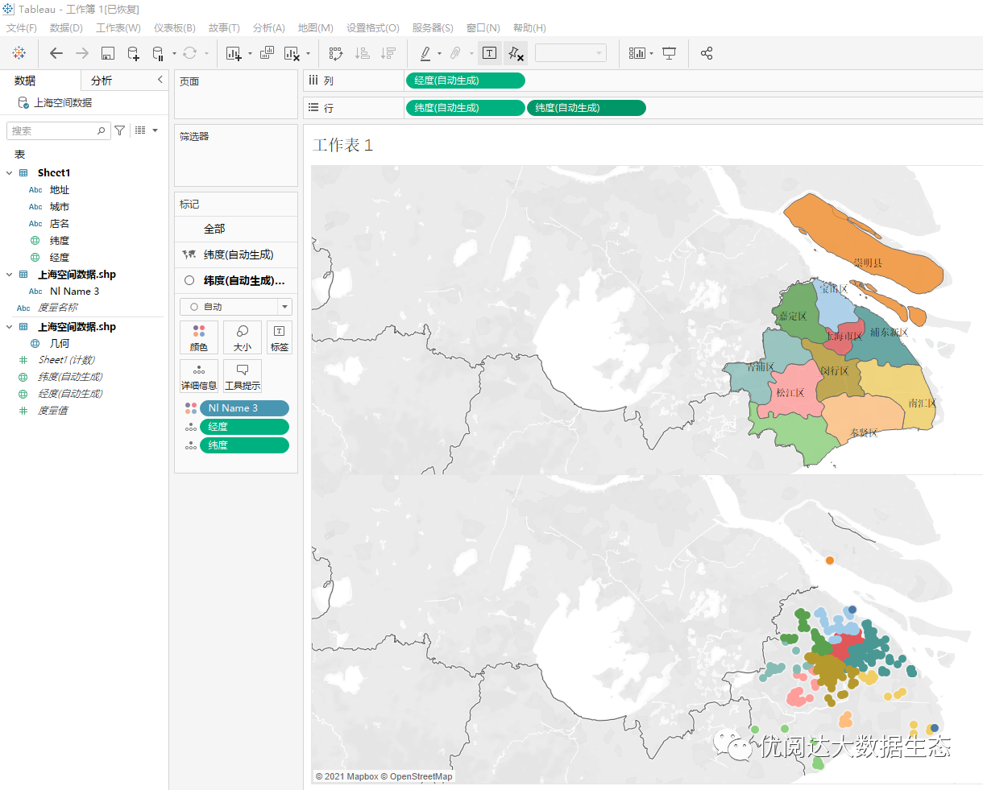This screenshot has height=790, width=983.
Task: Select first 纬度(自动生成) marks layer
Action: tap(236, 254)
